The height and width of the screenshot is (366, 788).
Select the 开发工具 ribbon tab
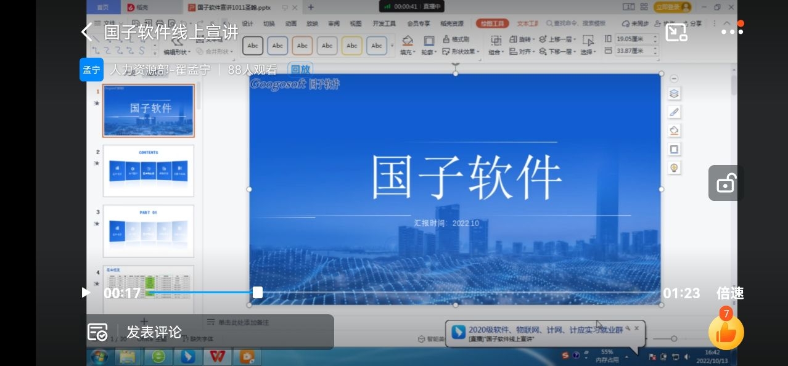pos(384,23)
